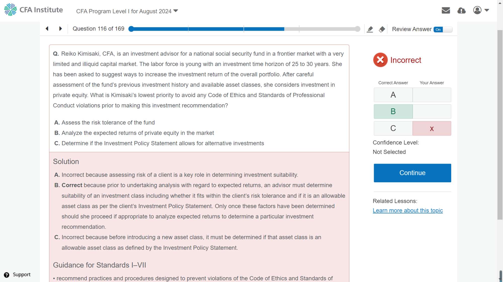Select correct answer B cell
Viewport: 503px width, 282px height.
pos(393,112)
